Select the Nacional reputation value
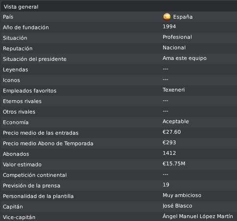 coord(174,47)
